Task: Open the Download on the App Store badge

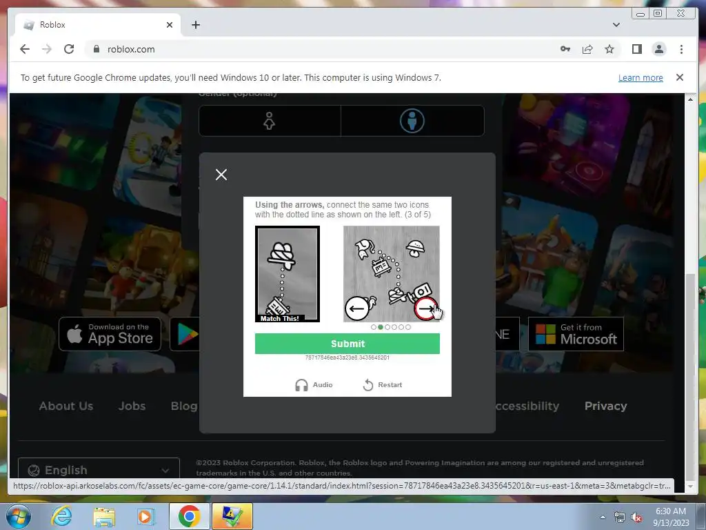Action: point(110,334)
